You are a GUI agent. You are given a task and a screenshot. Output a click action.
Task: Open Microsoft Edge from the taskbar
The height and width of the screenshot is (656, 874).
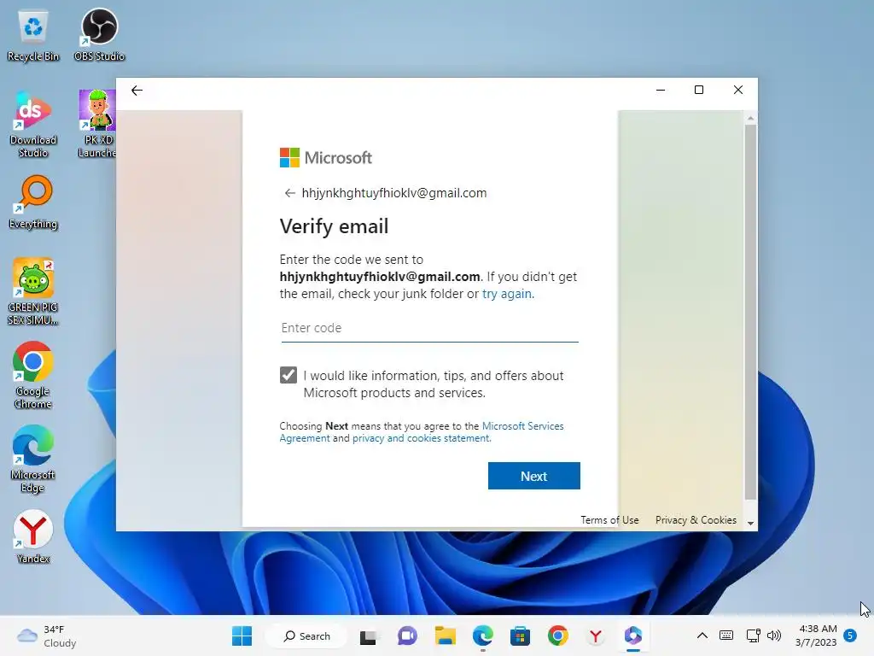pyautogui.click(x=483, y=635)
